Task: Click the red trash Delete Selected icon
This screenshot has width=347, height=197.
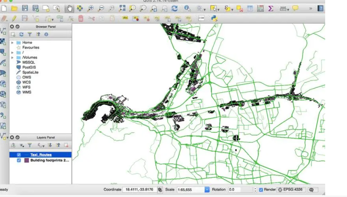Action: click(81, 18)
